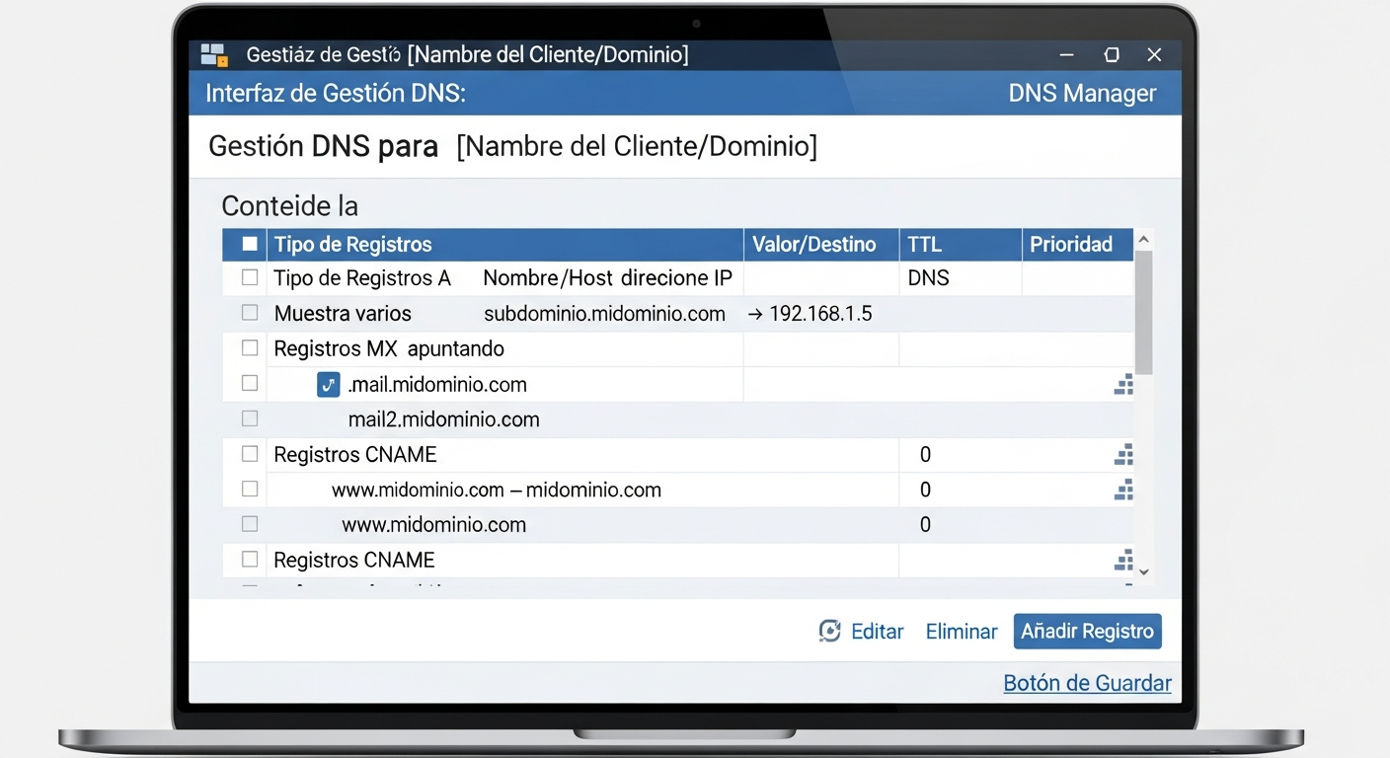This screenshot has height=758, width=1390.
Task: Click the Eliminar button
Action: pyautogui.click(x=961, y=632)
